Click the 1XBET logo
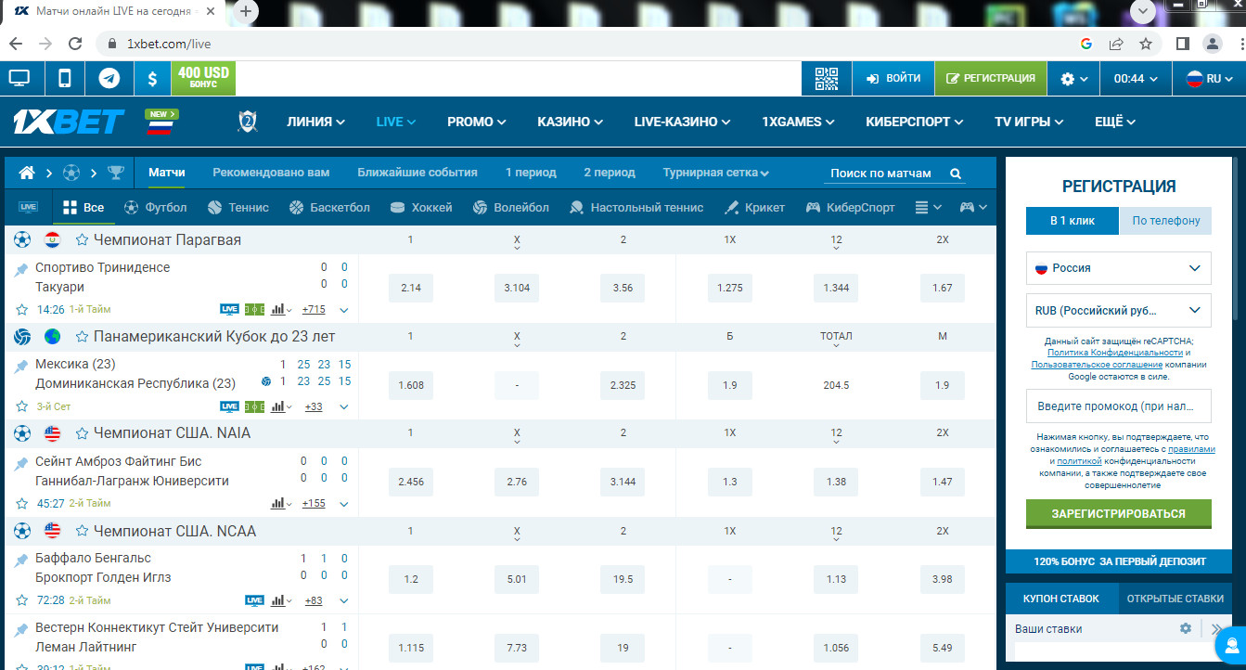Screen dimensions: 1246x670 70,122
